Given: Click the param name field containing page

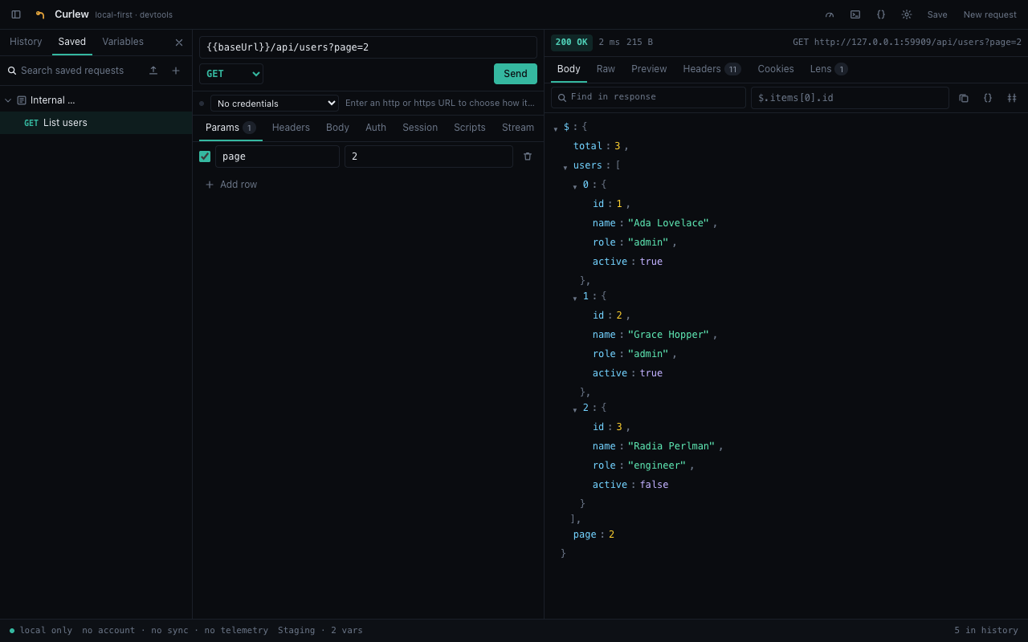Looking at the screenshot, I should click(x=277, y=156).
